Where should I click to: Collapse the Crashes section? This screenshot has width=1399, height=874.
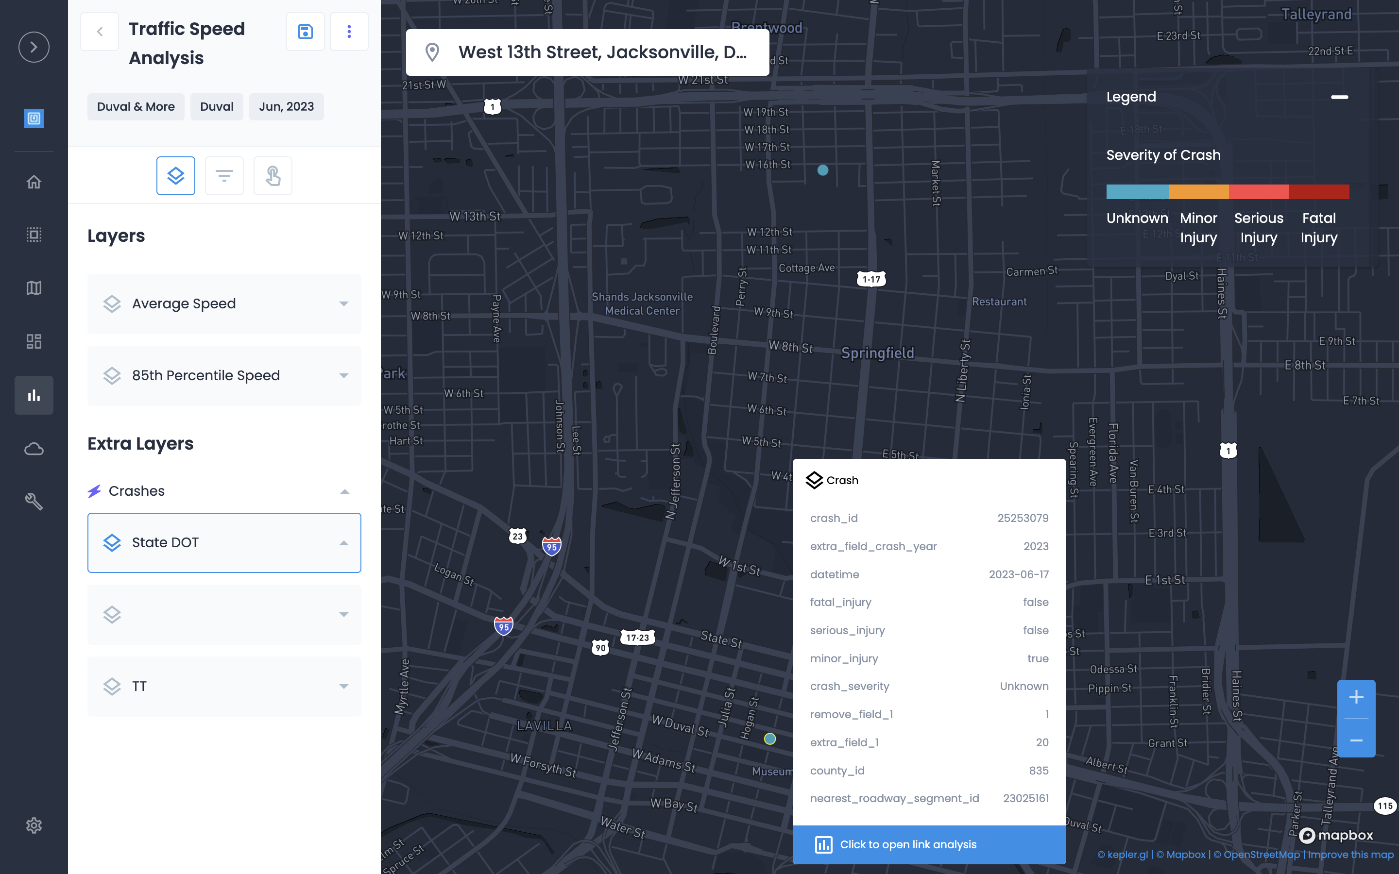click(344, 491)
